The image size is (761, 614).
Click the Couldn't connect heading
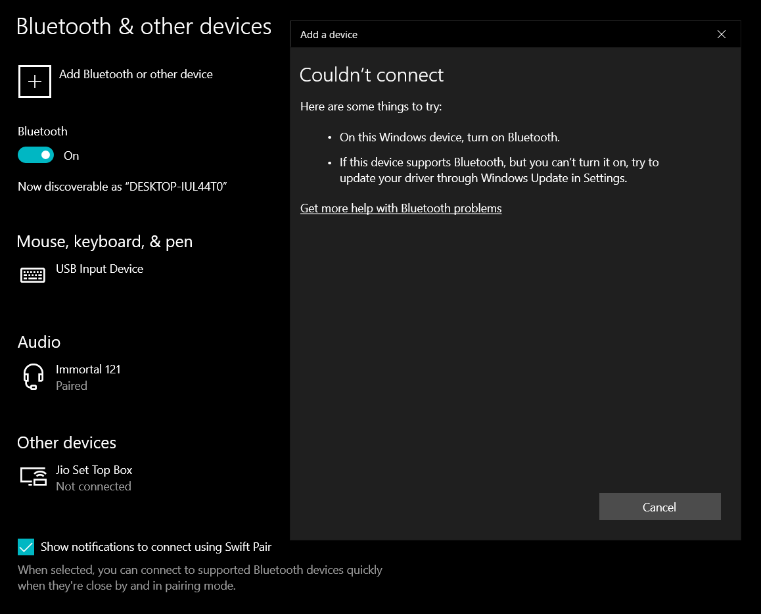pyautogui.click(x=371, y=75)
